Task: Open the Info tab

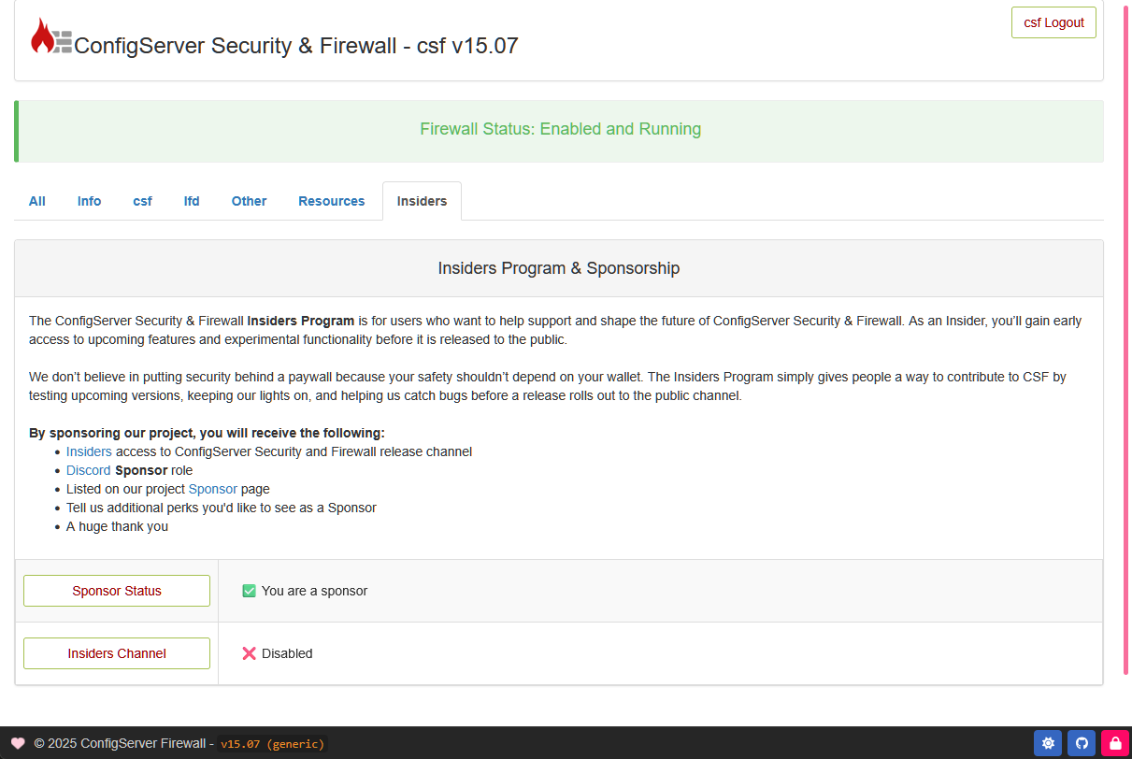Action: 90,201
